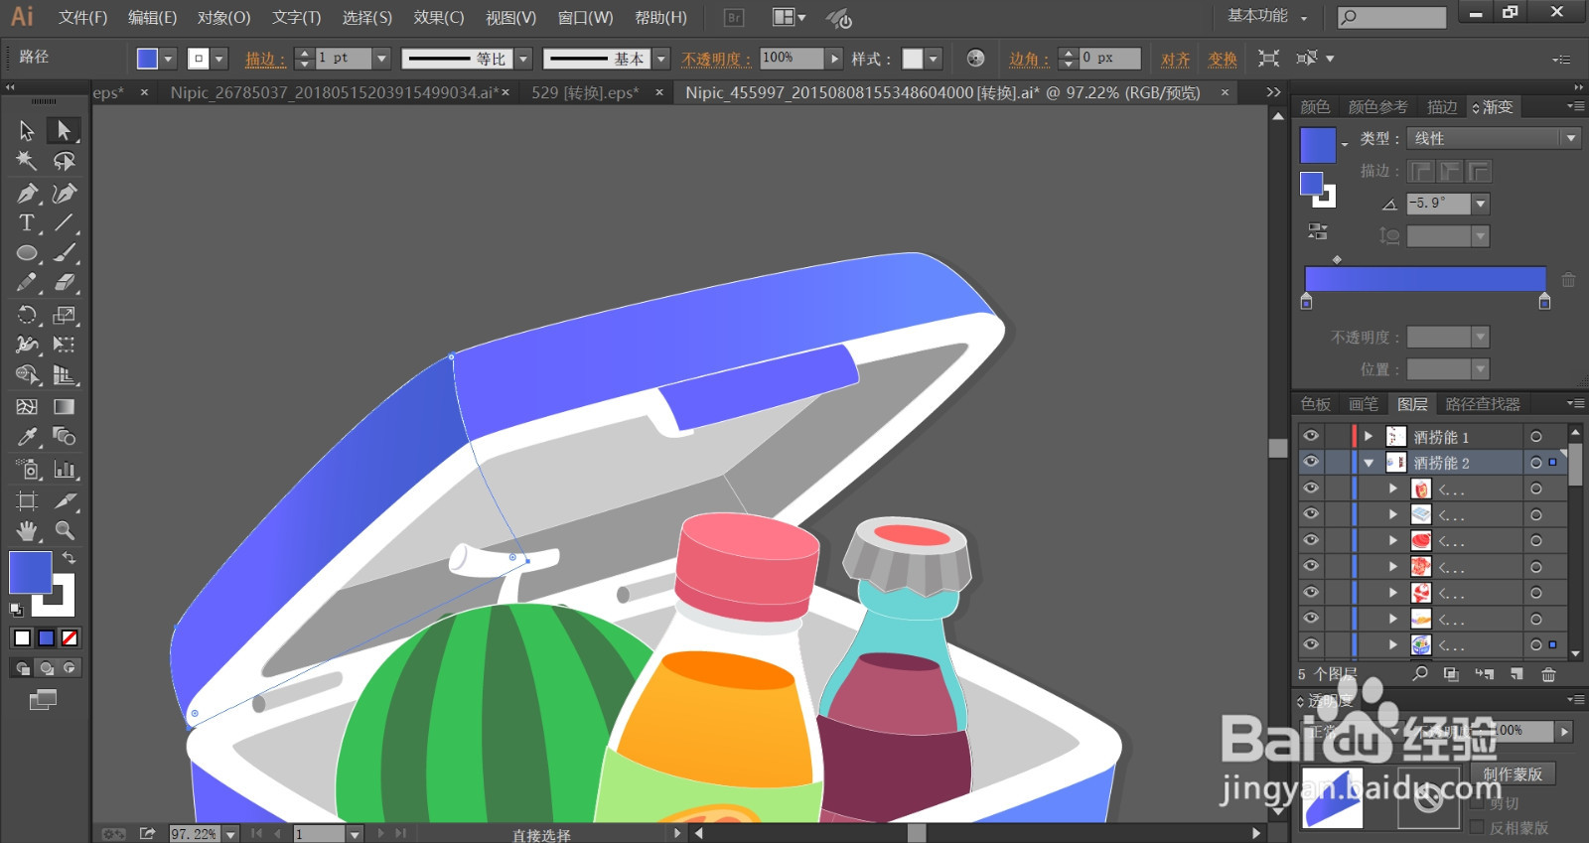
Task: Hide the 酒捞能 1 layer
Action: (x=1311, y=436)
